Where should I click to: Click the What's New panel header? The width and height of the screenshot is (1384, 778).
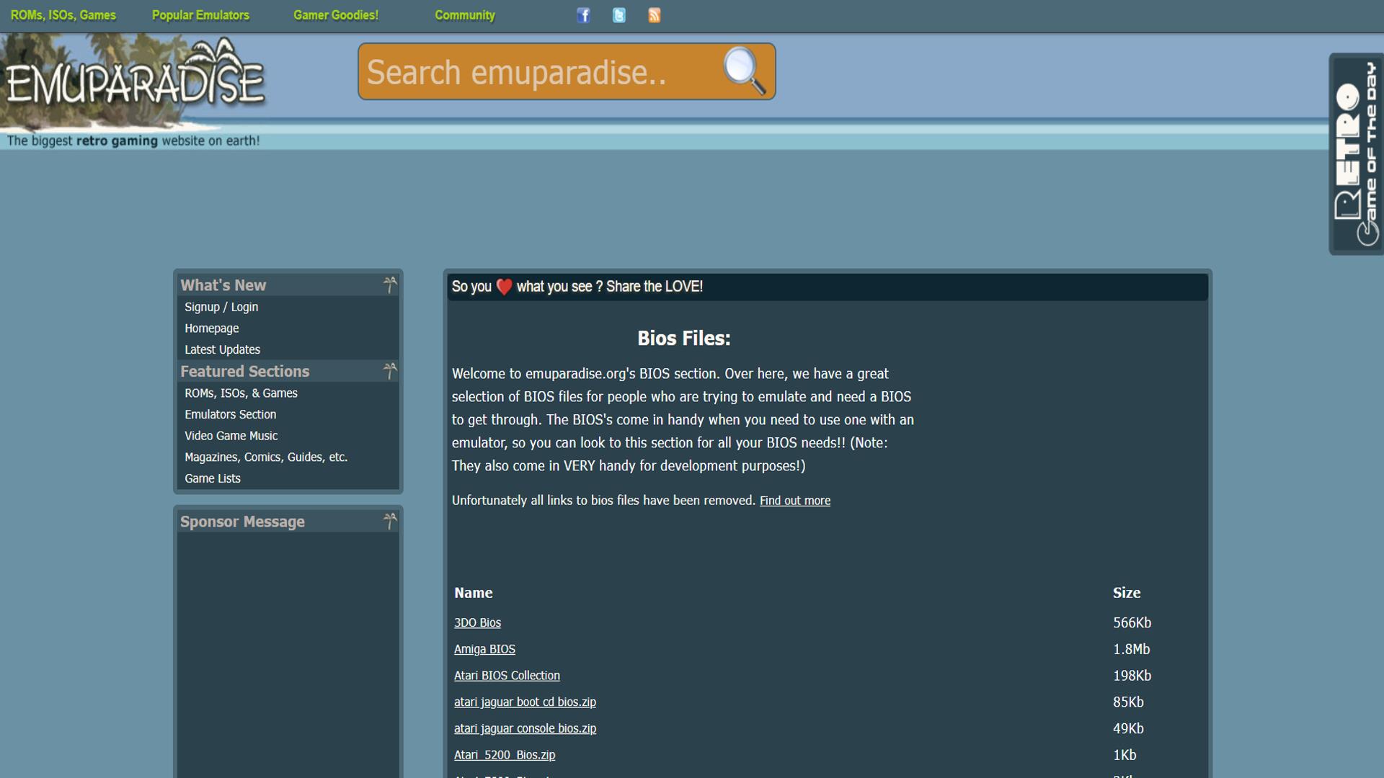tap(288, 285)
